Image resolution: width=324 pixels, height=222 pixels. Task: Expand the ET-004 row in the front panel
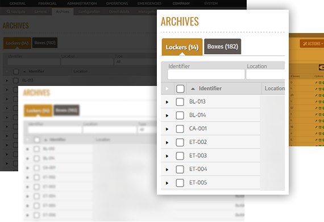coord(167,170)
